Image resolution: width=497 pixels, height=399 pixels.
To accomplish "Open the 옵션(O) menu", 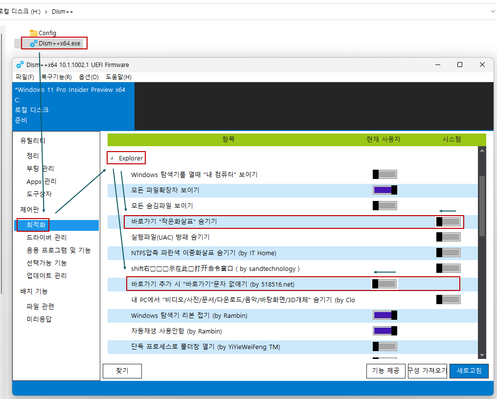I will (89, 77).
